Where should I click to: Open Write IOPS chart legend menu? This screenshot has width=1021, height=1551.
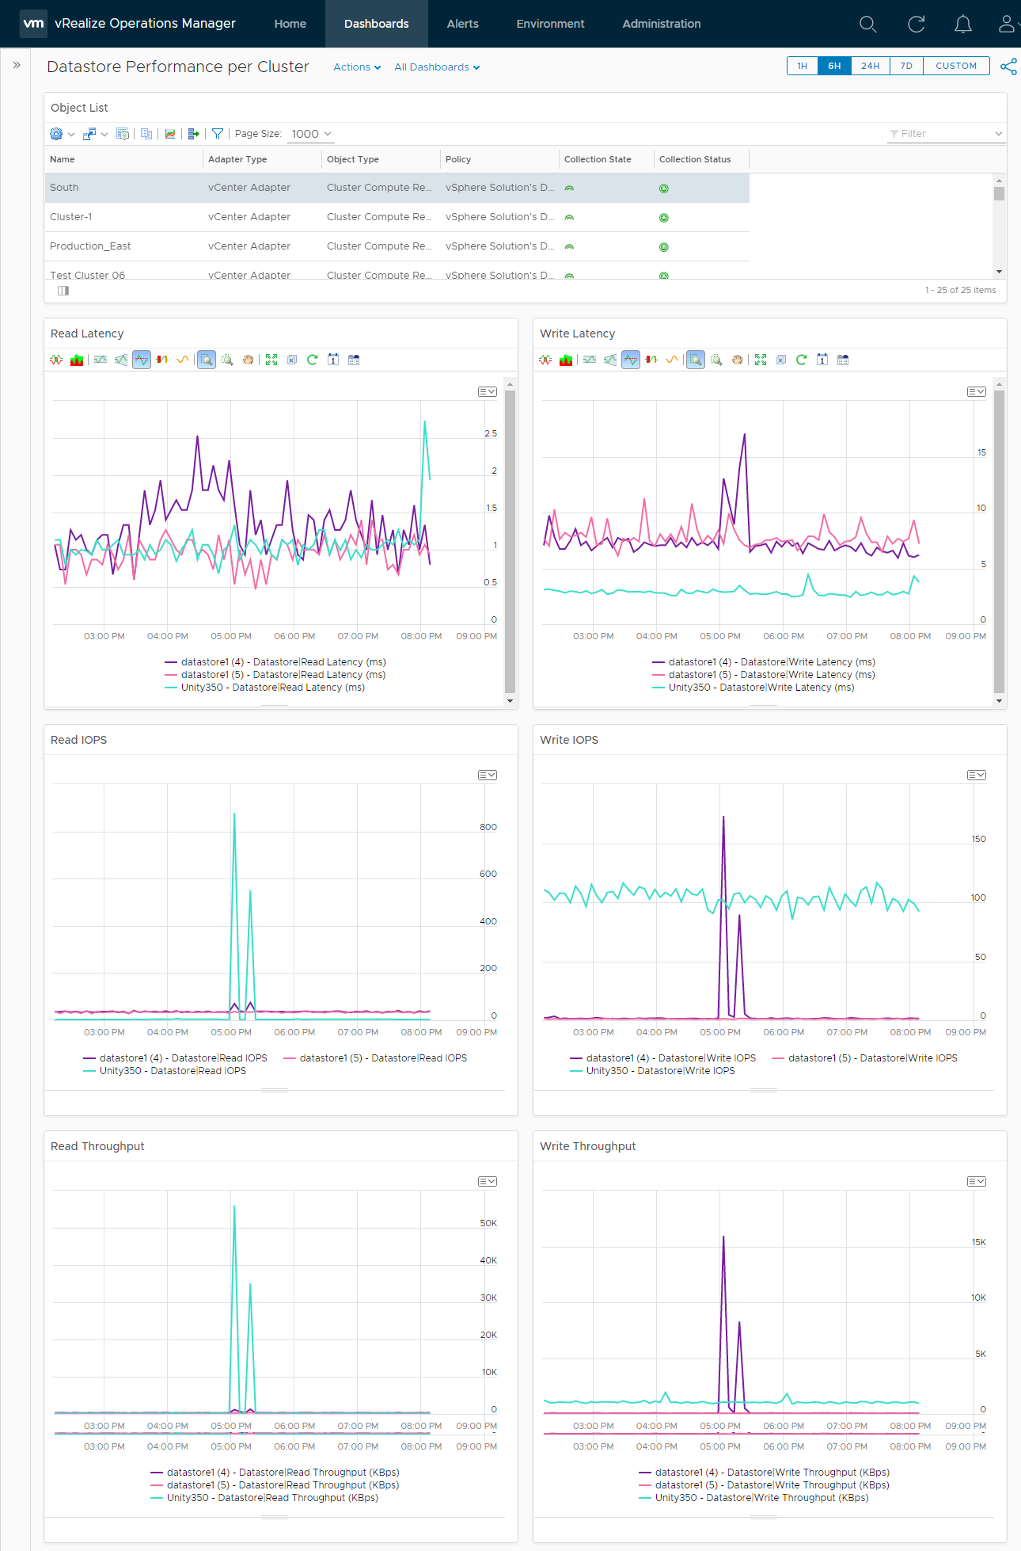977,775
